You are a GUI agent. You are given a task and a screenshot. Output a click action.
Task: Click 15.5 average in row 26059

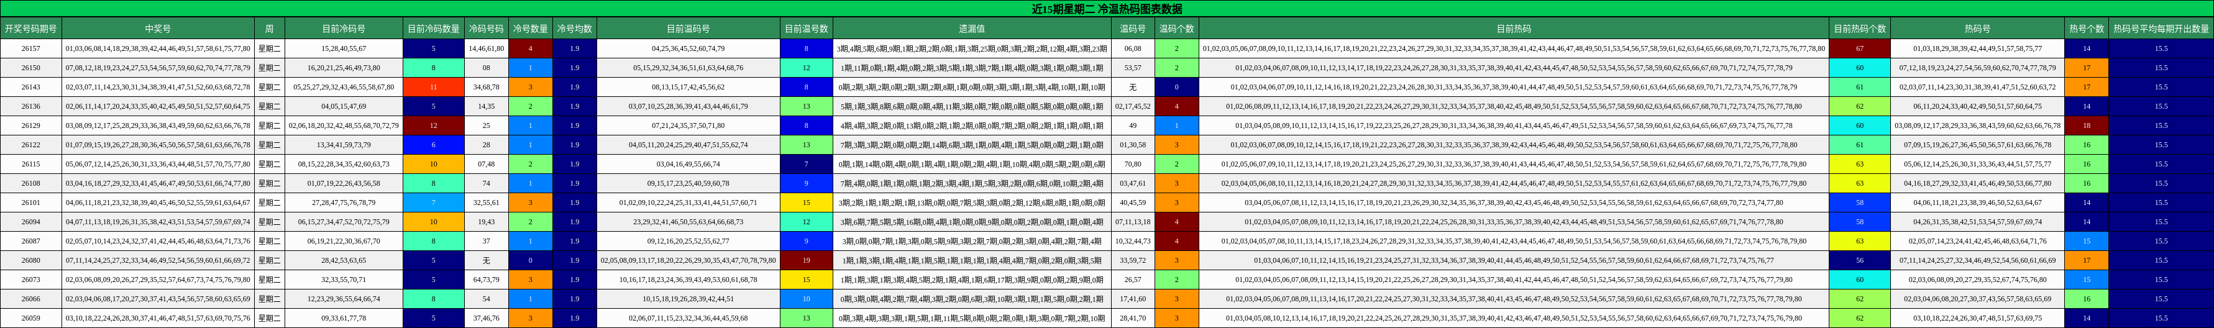click(2161, 317)
